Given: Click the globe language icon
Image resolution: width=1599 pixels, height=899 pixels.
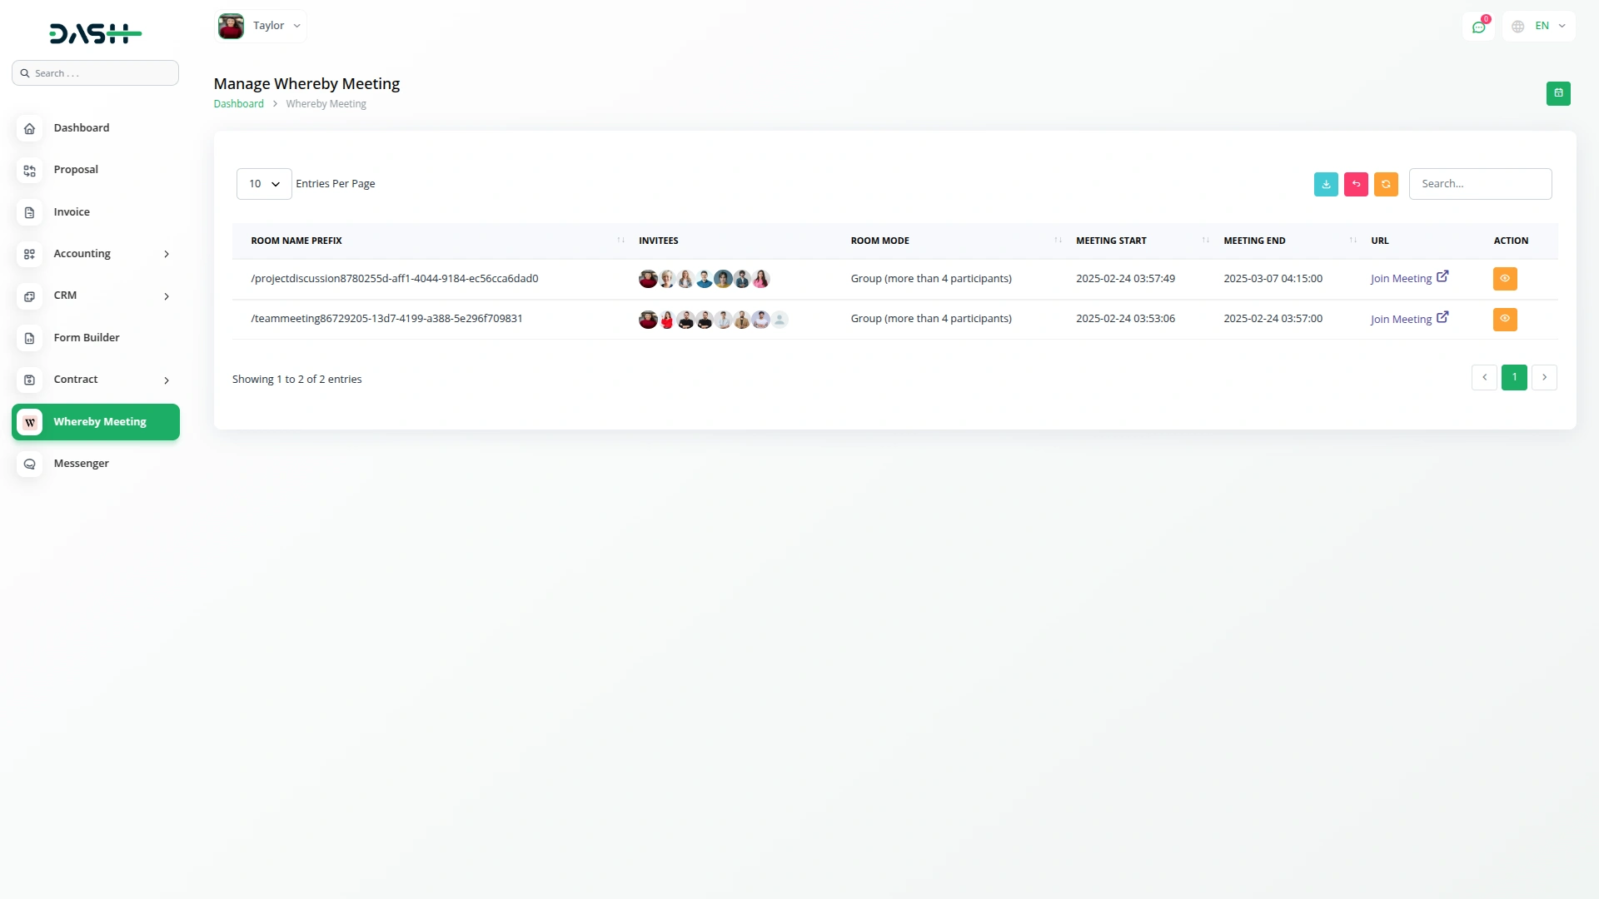Looking at the screenshot, I should coord(1518,27).
